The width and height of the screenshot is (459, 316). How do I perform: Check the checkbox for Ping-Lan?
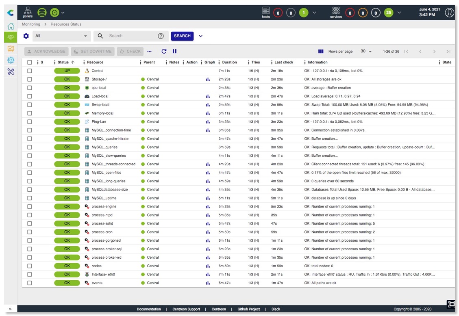tap(29, 121)
